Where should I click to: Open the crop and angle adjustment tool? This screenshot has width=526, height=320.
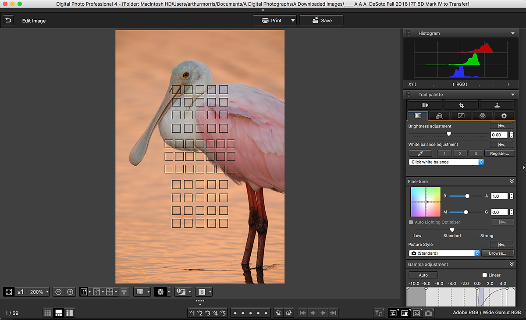(x=461, y=105)
